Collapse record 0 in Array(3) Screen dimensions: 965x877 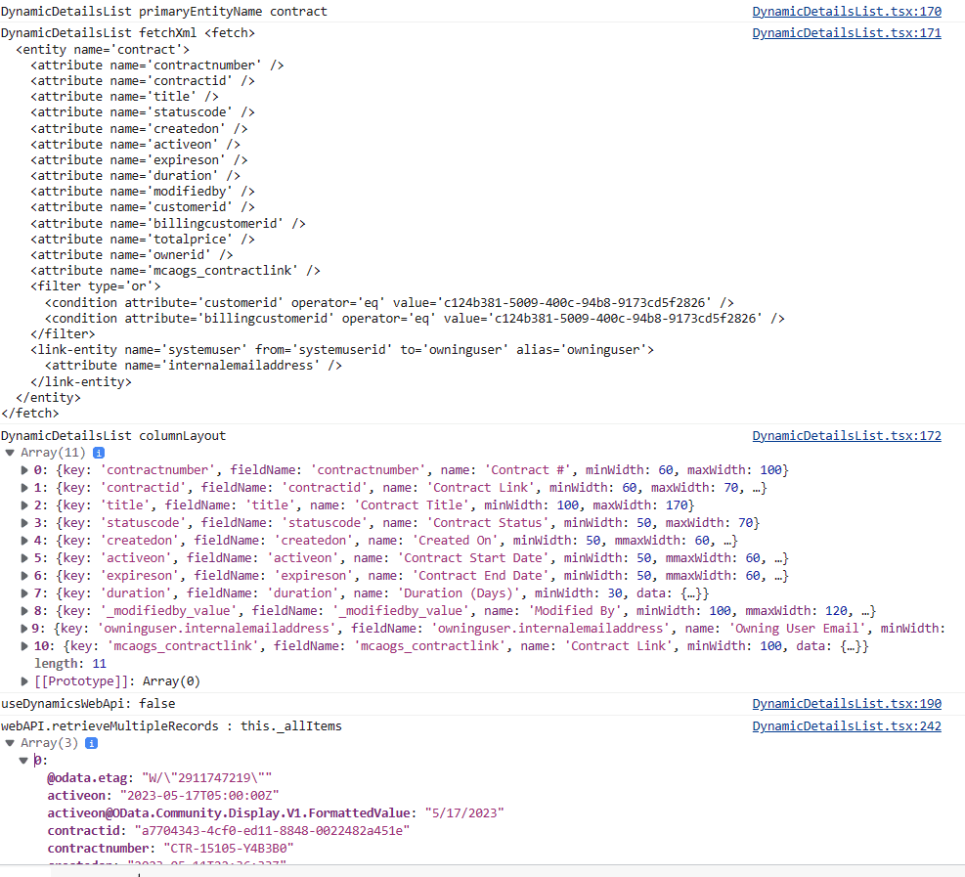(x=23, y=761)
